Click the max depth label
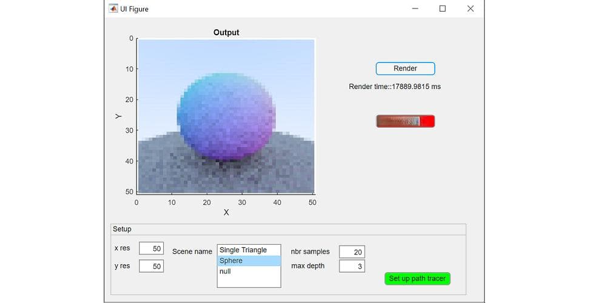Screen dimensions: 601x303 pyautogui.click(x=308, y=266)
